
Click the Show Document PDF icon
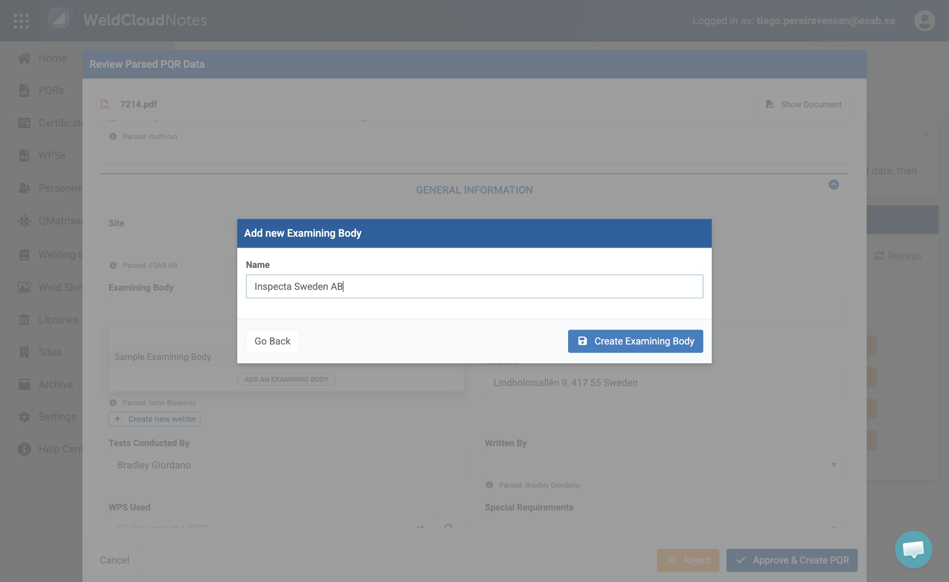(x=770, y=105)
